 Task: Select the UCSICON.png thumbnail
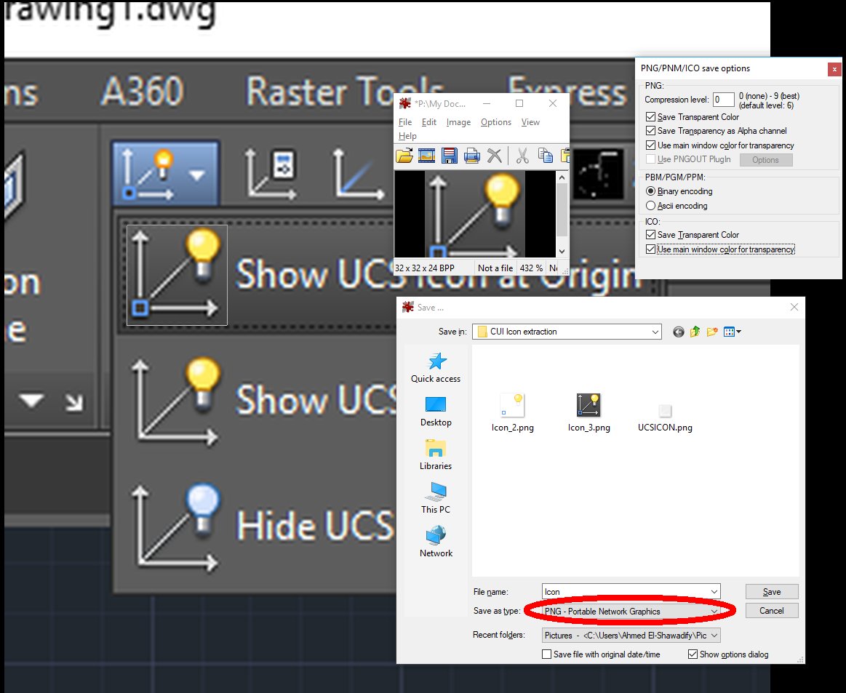point(664,411)
